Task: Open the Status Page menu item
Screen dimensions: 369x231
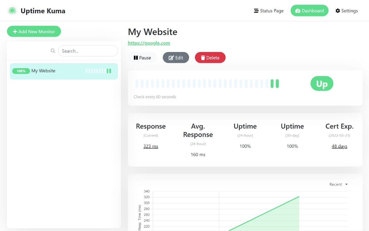Action: coord(271,11)
